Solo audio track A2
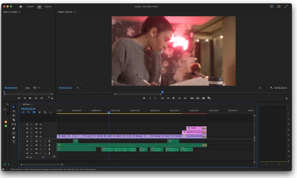 45,145
